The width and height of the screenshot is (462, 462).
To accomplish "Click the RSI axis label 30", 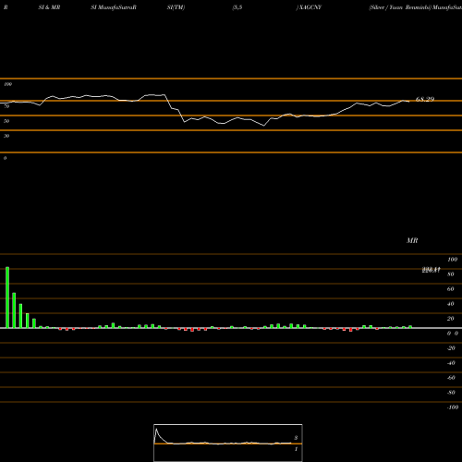I will [x=6, y=136].
